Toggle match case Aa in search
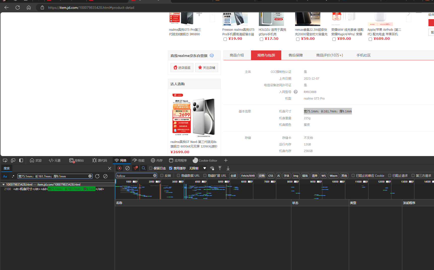The width and height of the screenshot is (434, 270). tap(5, 176)
